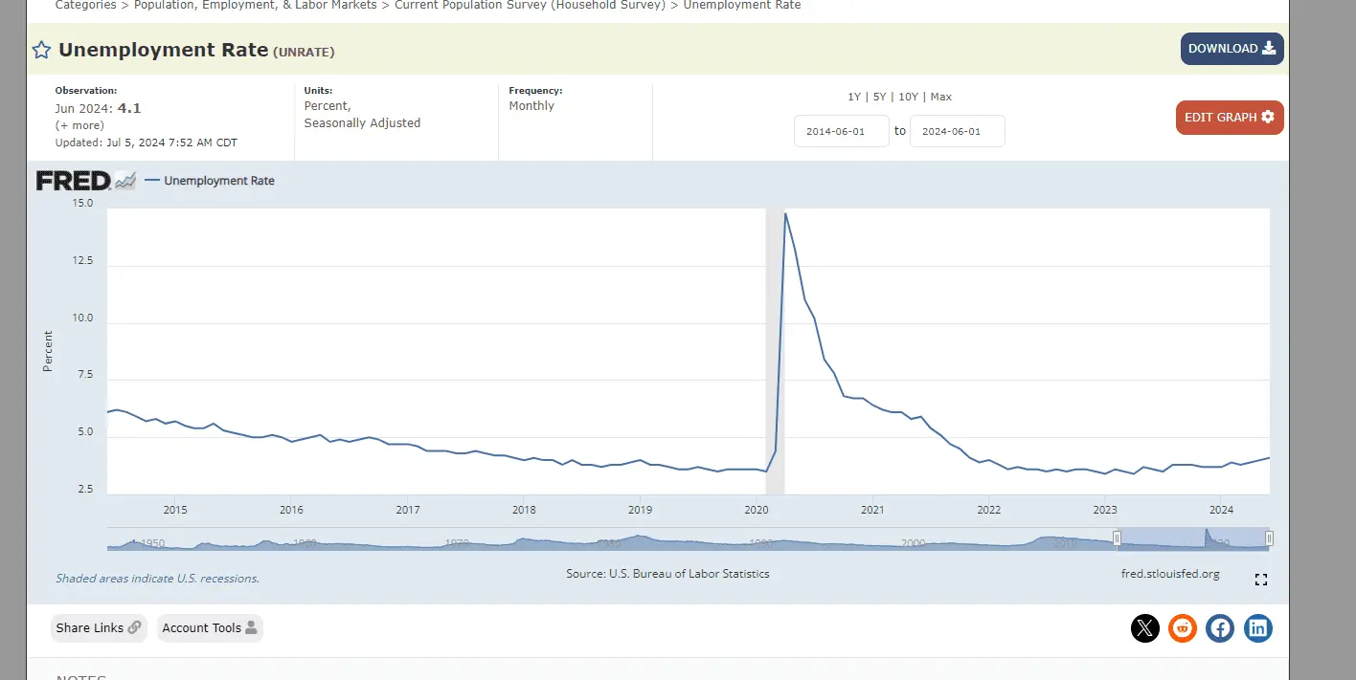Viewport: 1356px width, 680px height.
Task: Open Current Population Survey breadcrumb link
Action: [530, 6]
